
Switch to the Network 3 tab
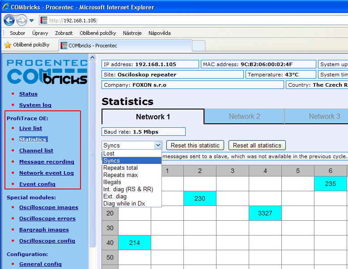coord(317,116)
